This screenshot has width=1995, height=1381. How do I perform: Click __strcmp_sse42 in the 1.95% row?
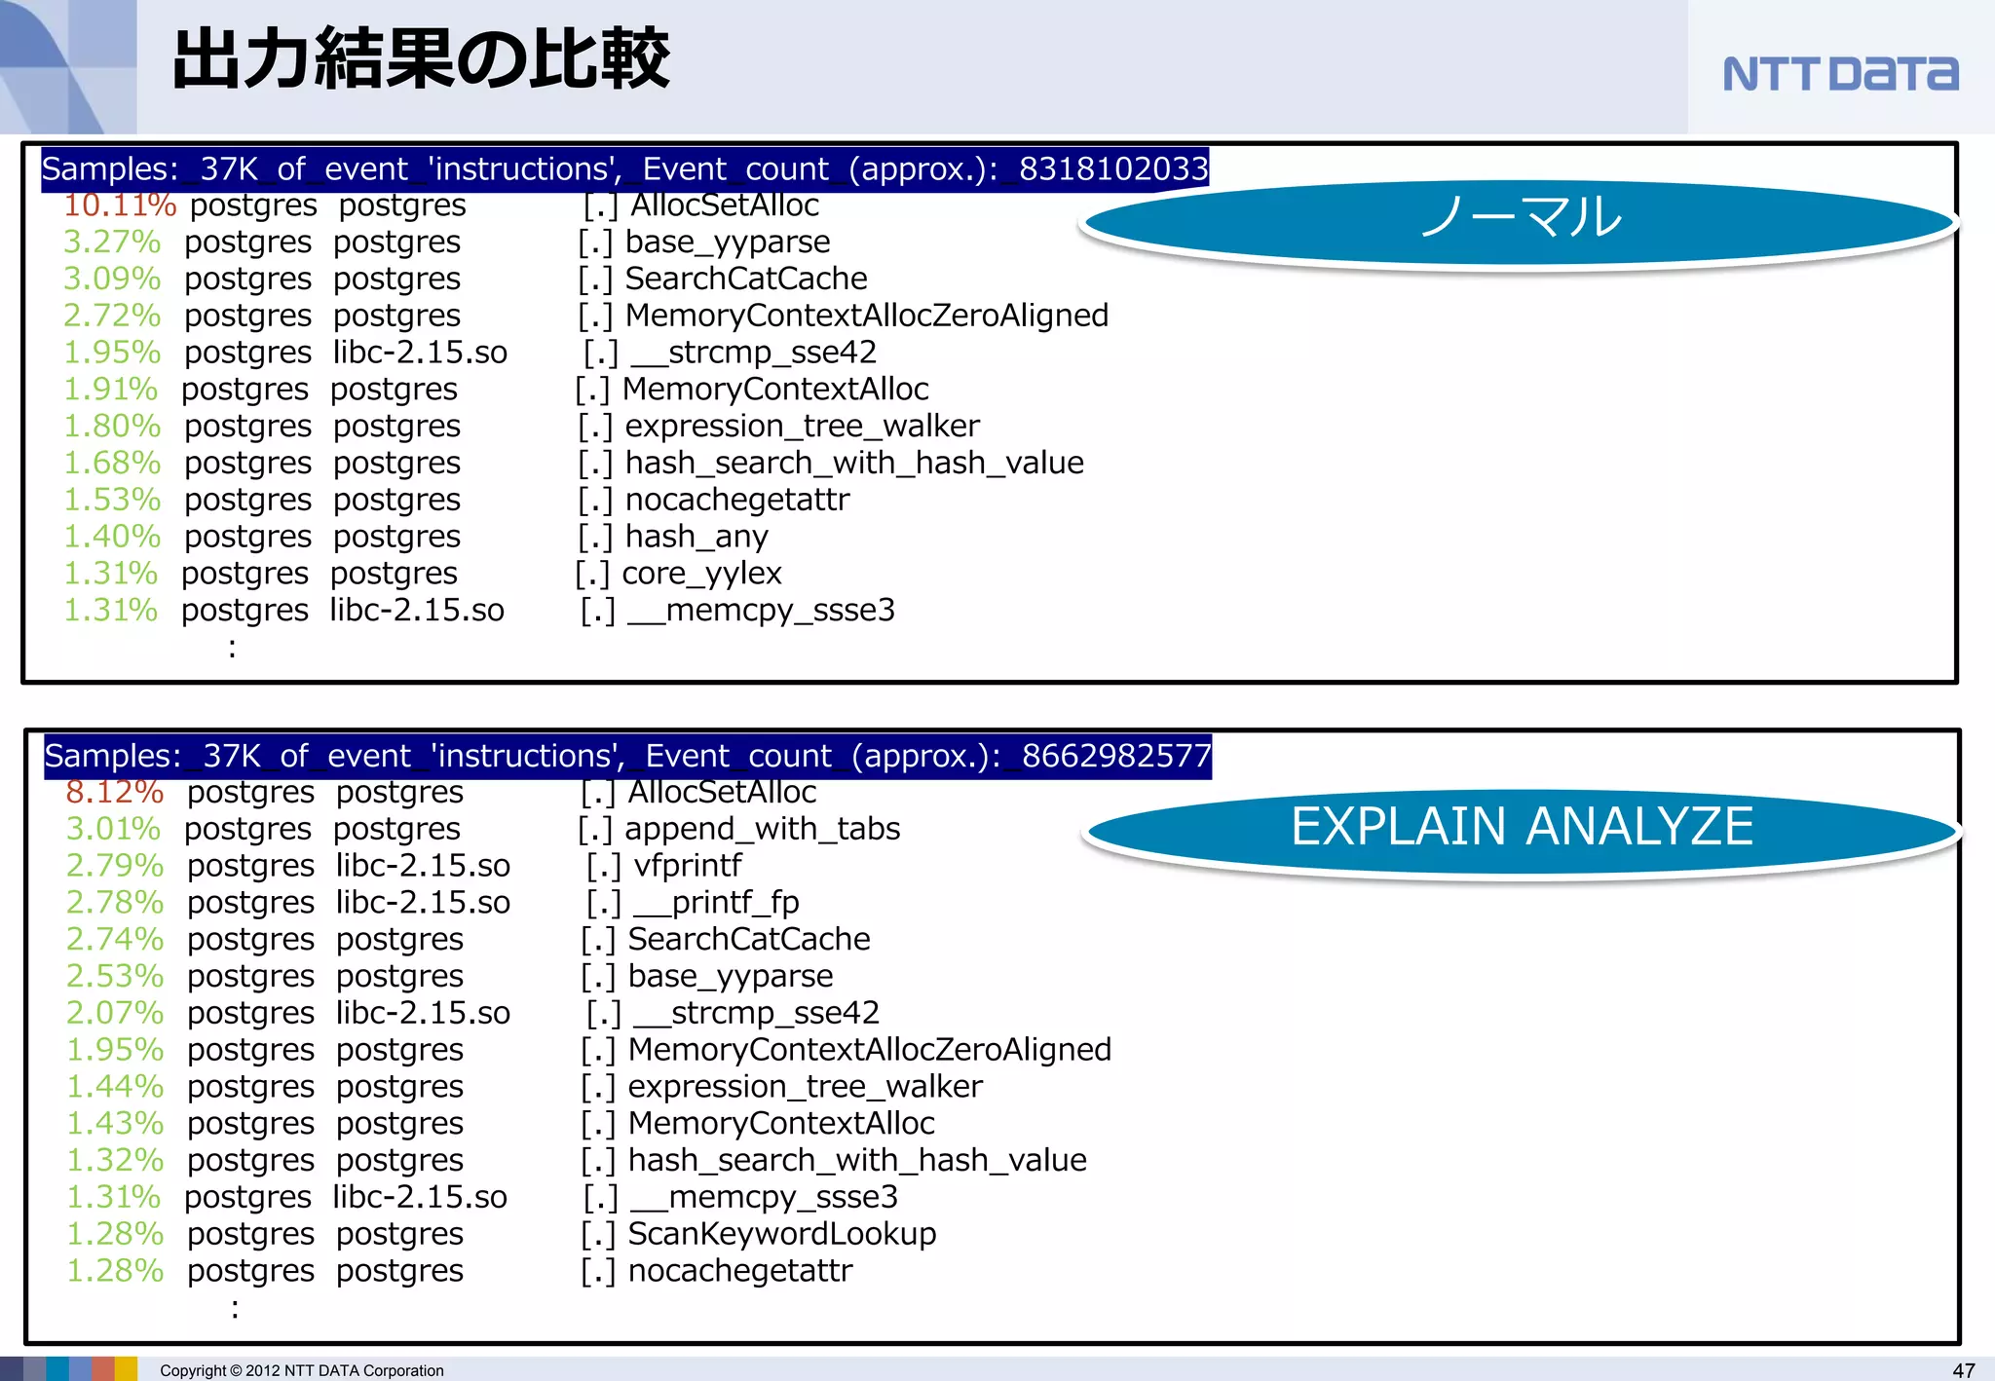pyautogui.click(x=753, y=353)
